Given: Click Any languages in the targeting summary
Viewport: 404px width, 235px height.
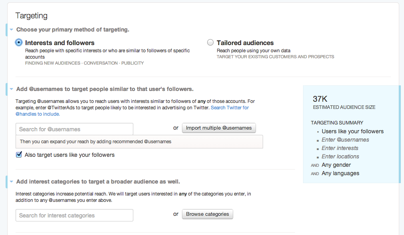Looking at the screenshot, I should point(340,173).
